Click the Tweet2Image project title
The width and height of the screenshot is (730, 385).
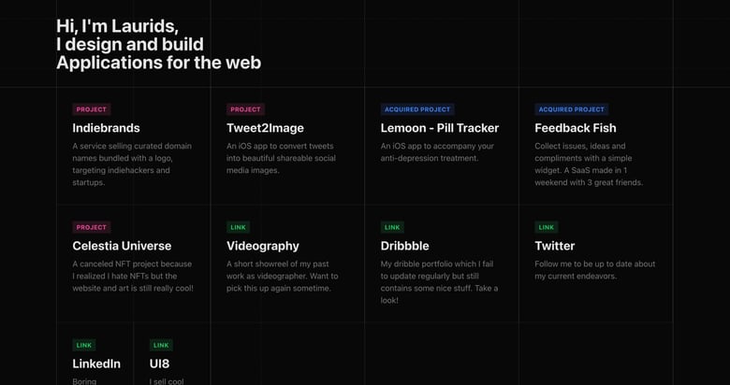pyautogui.click(x=265, y=128)
